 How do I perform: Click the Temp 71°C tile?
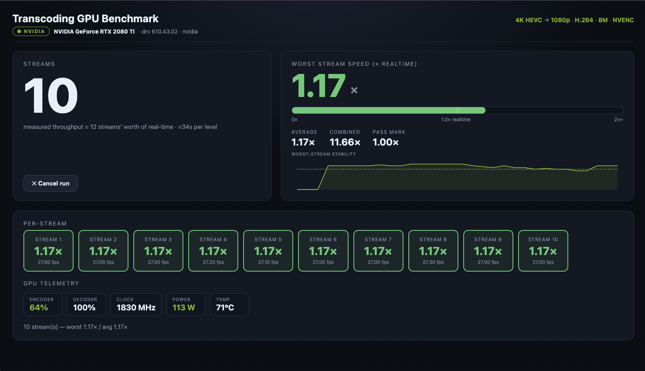[x=229, y=304]
